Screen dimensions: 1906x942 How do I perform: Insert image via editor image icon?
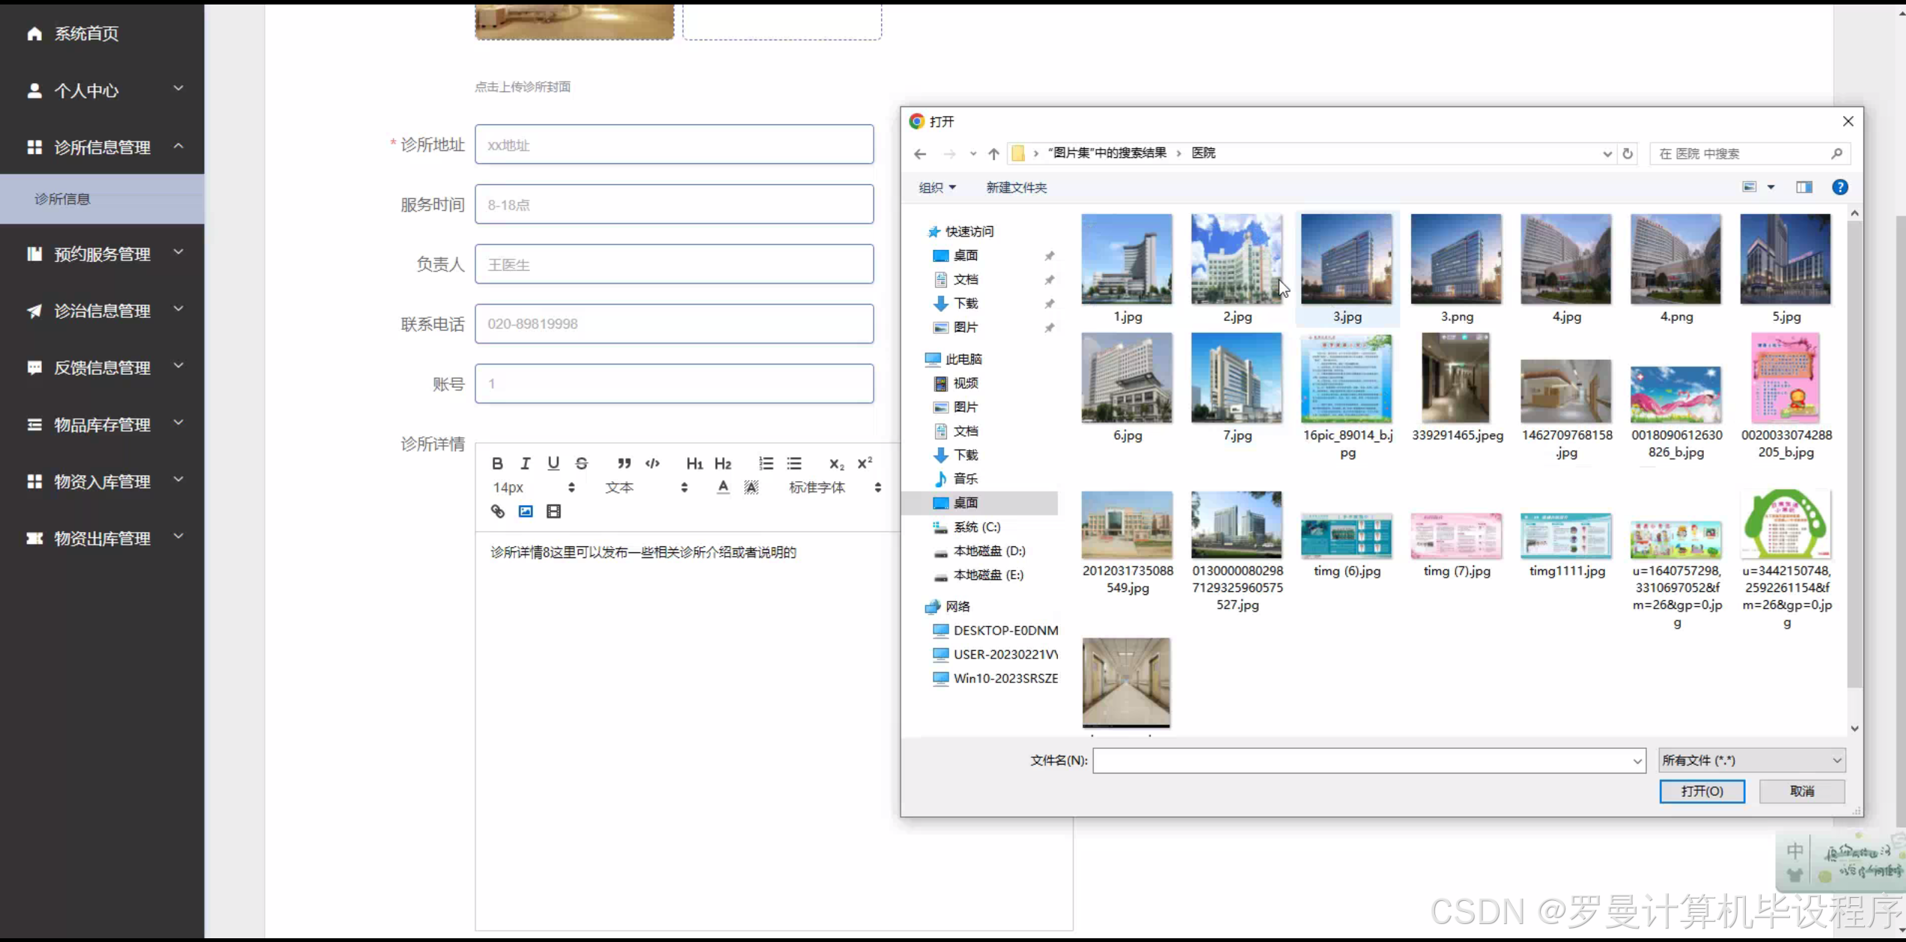tap(526, 512)
